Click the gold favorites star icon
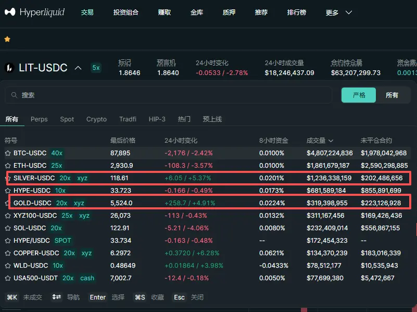Viewport: 417px width, 312px height. pos(7,40)
